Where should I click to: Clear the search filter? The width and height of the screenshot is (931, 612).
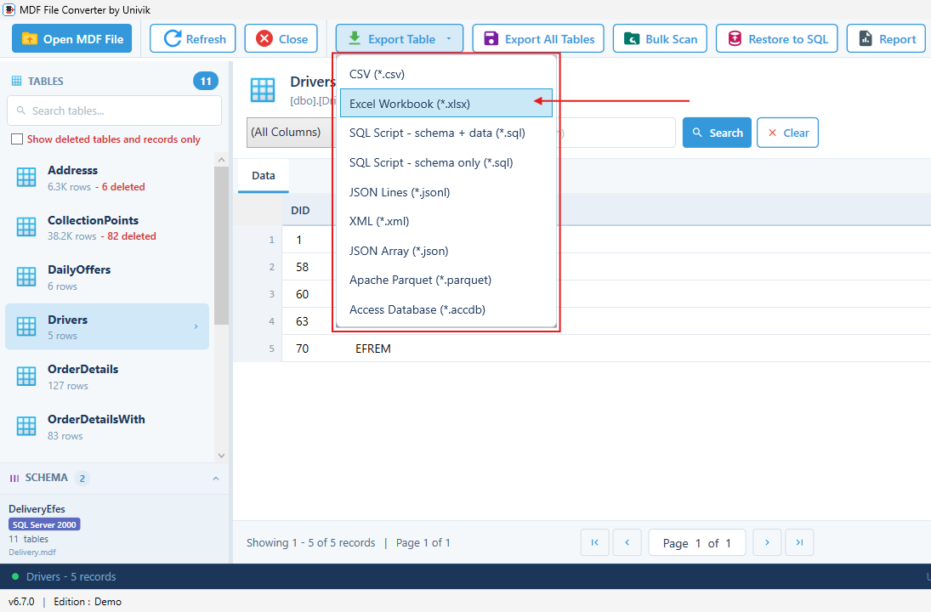pos(787,133)
